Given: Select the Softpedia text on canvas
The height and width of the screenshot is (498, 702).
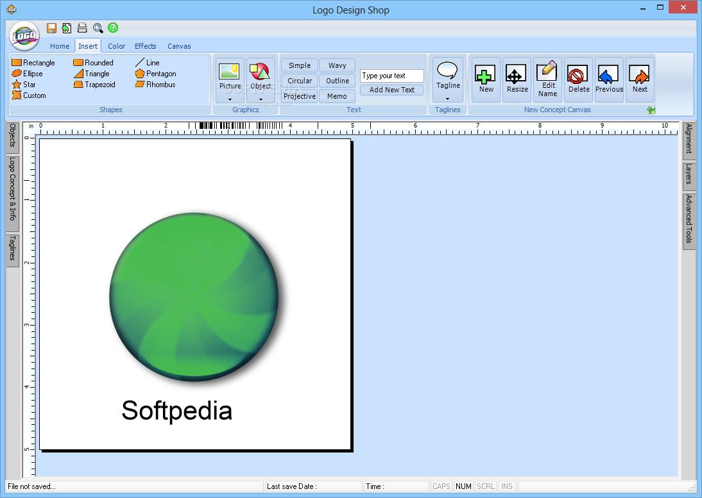Looking at the screenshot, I should tap(177, 410).
